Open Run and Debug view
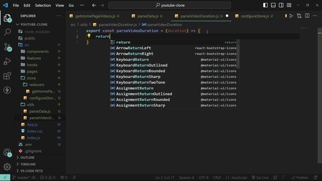 [7, 61]
